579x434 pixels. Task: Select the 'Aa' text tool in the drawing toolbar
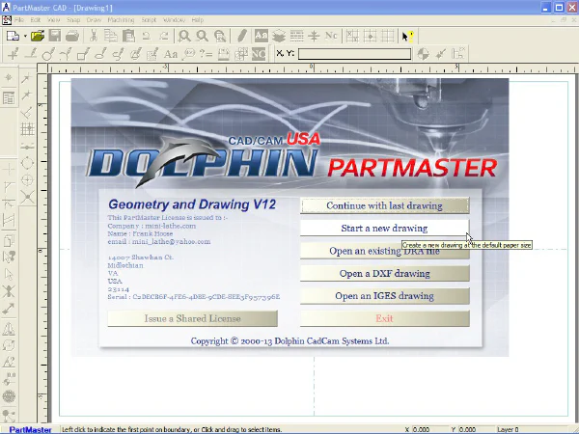coord(170,54)
